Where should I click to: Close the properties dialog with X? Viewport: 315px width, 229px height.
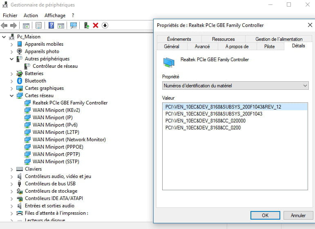[310, 25]
